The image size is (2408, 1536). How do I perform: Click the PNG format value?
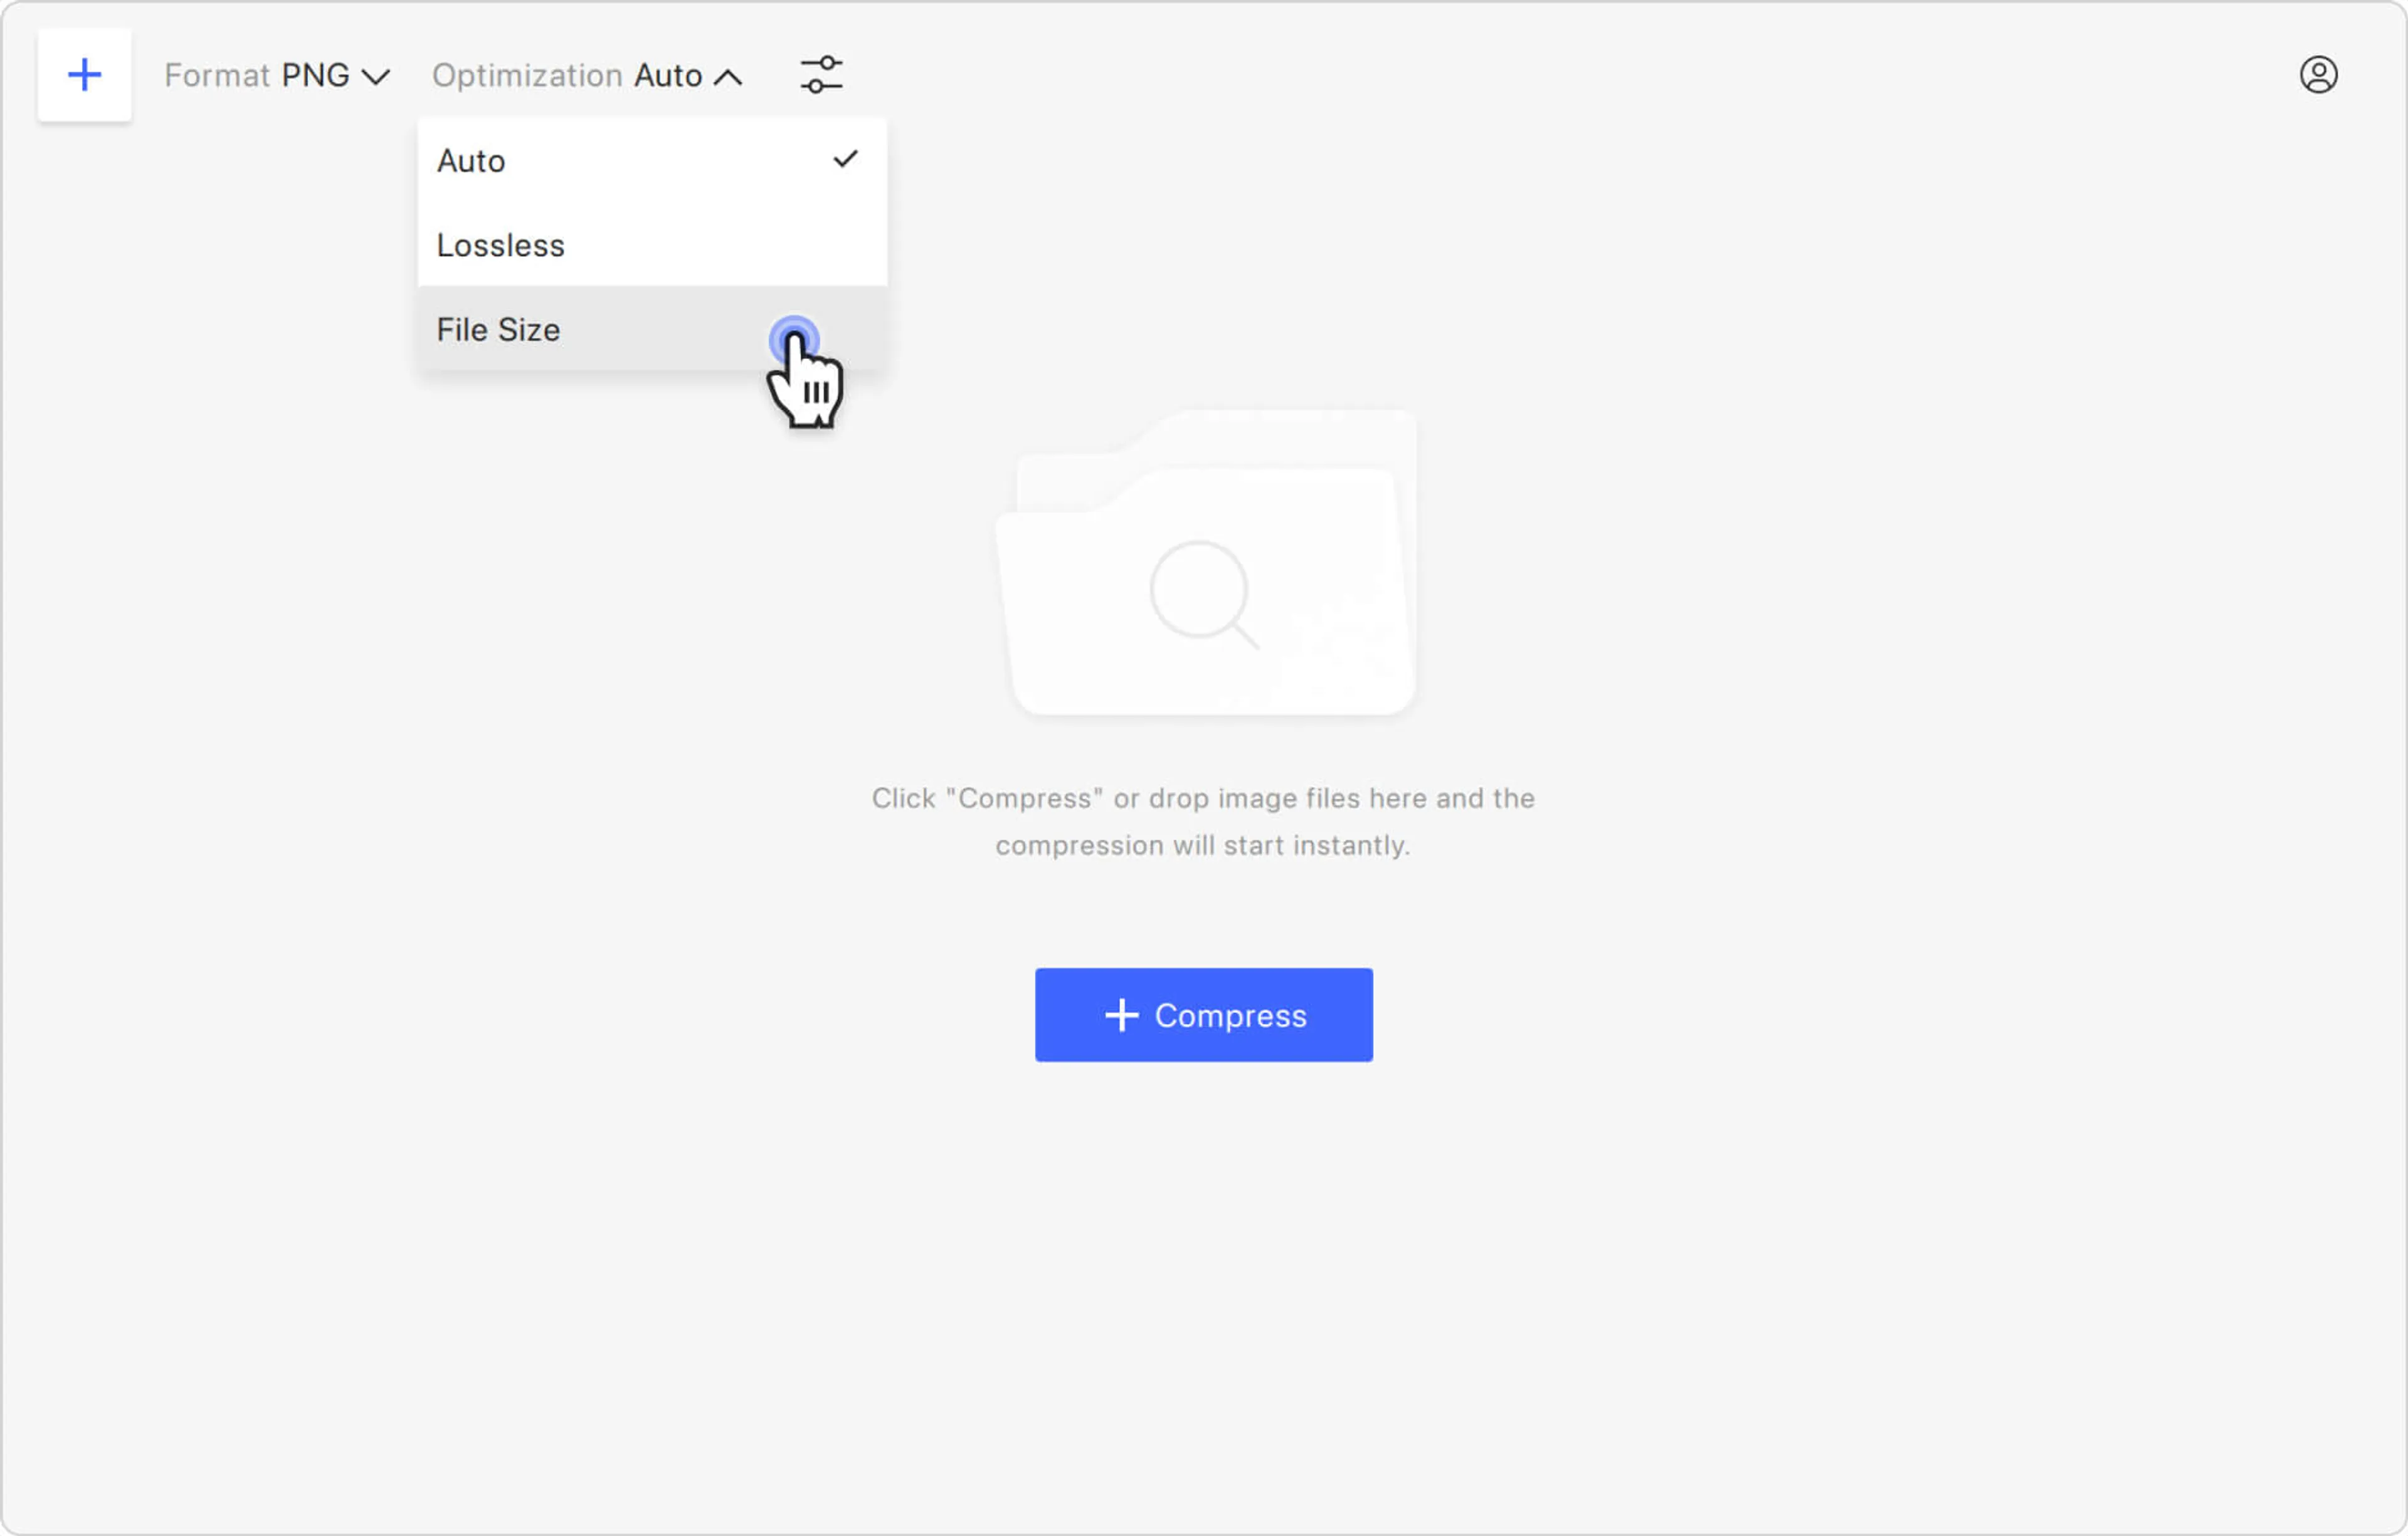315,76
